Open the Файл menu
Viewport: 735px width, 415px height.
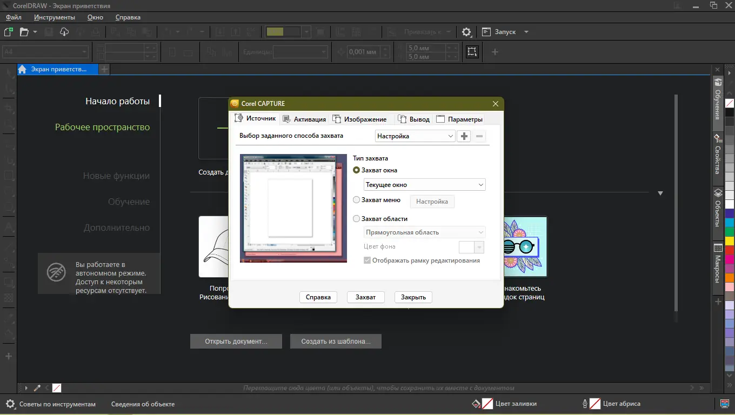[14, 17]
